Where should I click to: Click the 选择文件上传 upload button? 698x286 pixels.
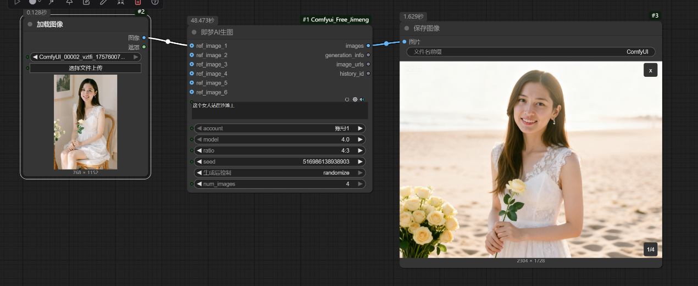pyautogui.click(x=85, y=68)
